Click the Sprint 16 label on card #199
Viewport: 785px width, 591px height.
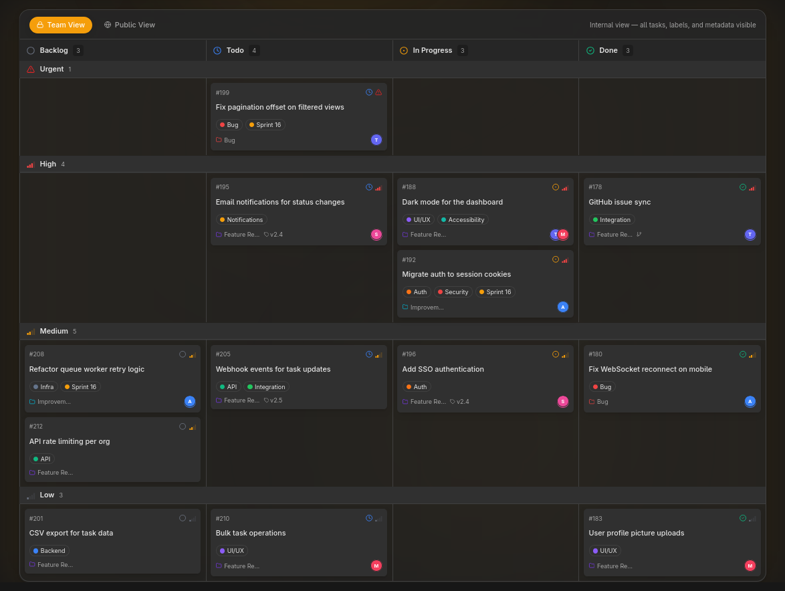pyautogui.click(x=265, y=125)
